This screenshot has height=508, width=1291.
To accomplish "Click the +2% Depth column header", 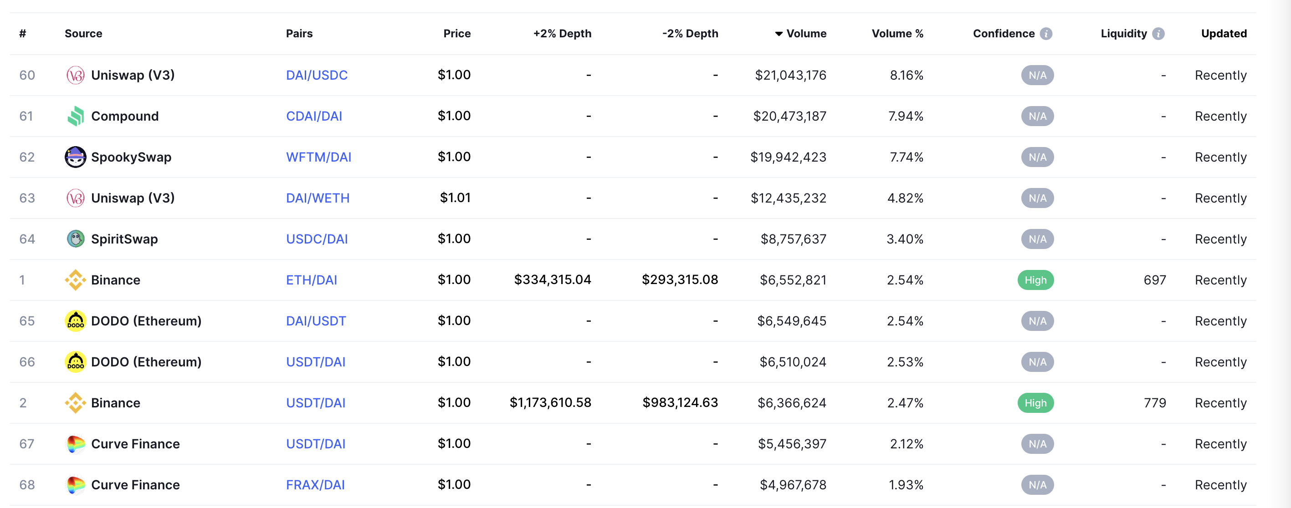I will point(562,34).
